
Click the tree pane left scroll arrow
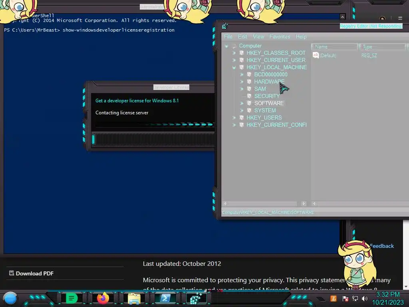tap(225, 203)
